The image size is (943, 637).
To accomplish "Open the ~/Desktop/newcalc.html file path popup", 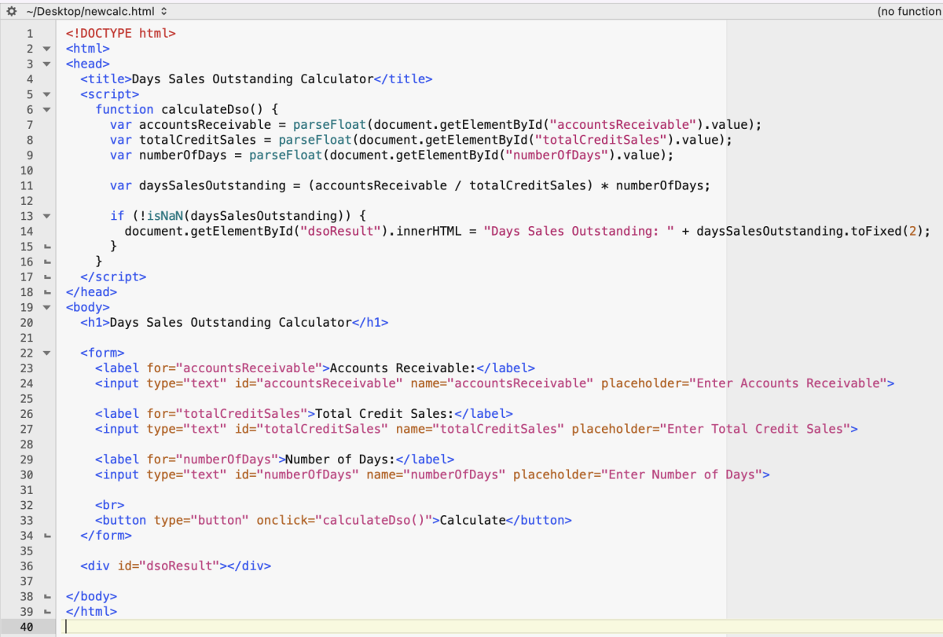I will click(x=97, y=12).
